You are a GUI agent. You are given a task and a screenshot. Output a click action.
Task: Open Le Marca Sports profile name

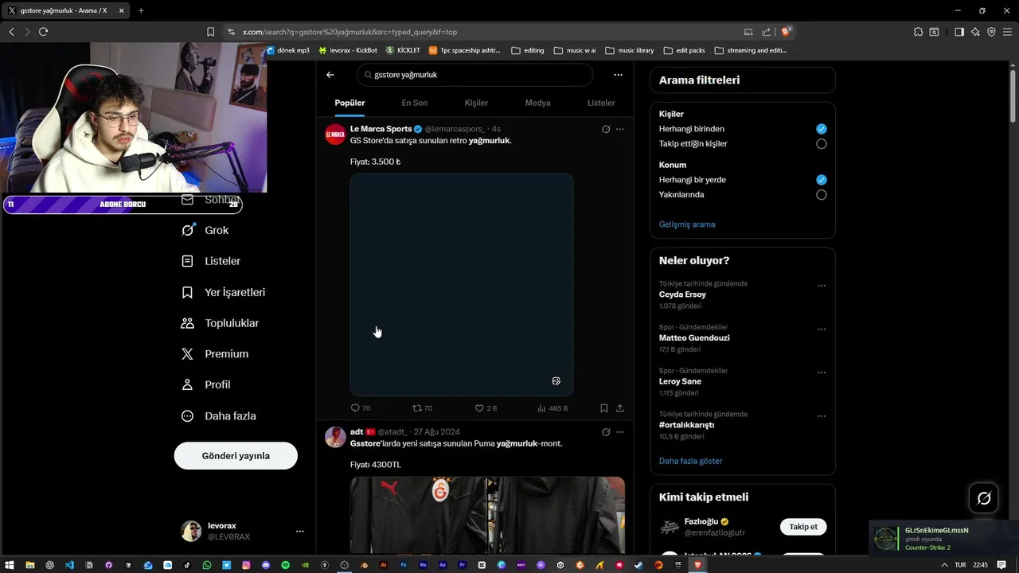click(381, 129)
